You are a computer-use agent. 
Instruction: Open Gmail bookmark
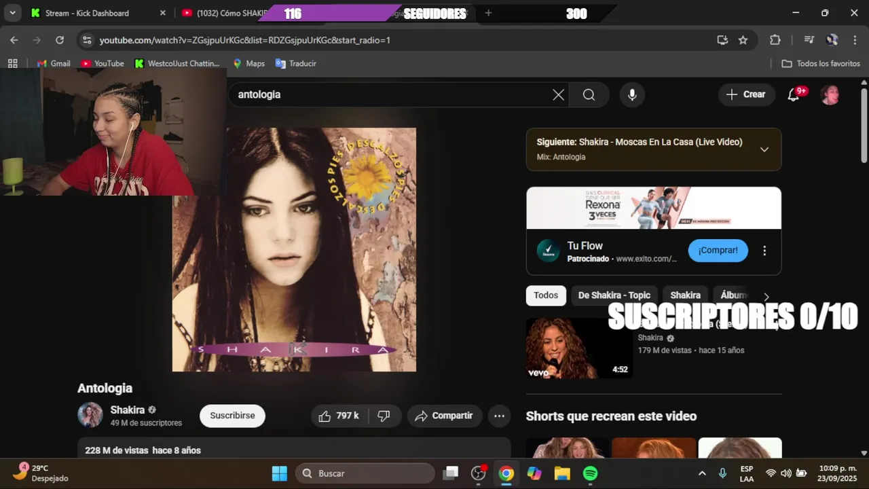point(54,63)
